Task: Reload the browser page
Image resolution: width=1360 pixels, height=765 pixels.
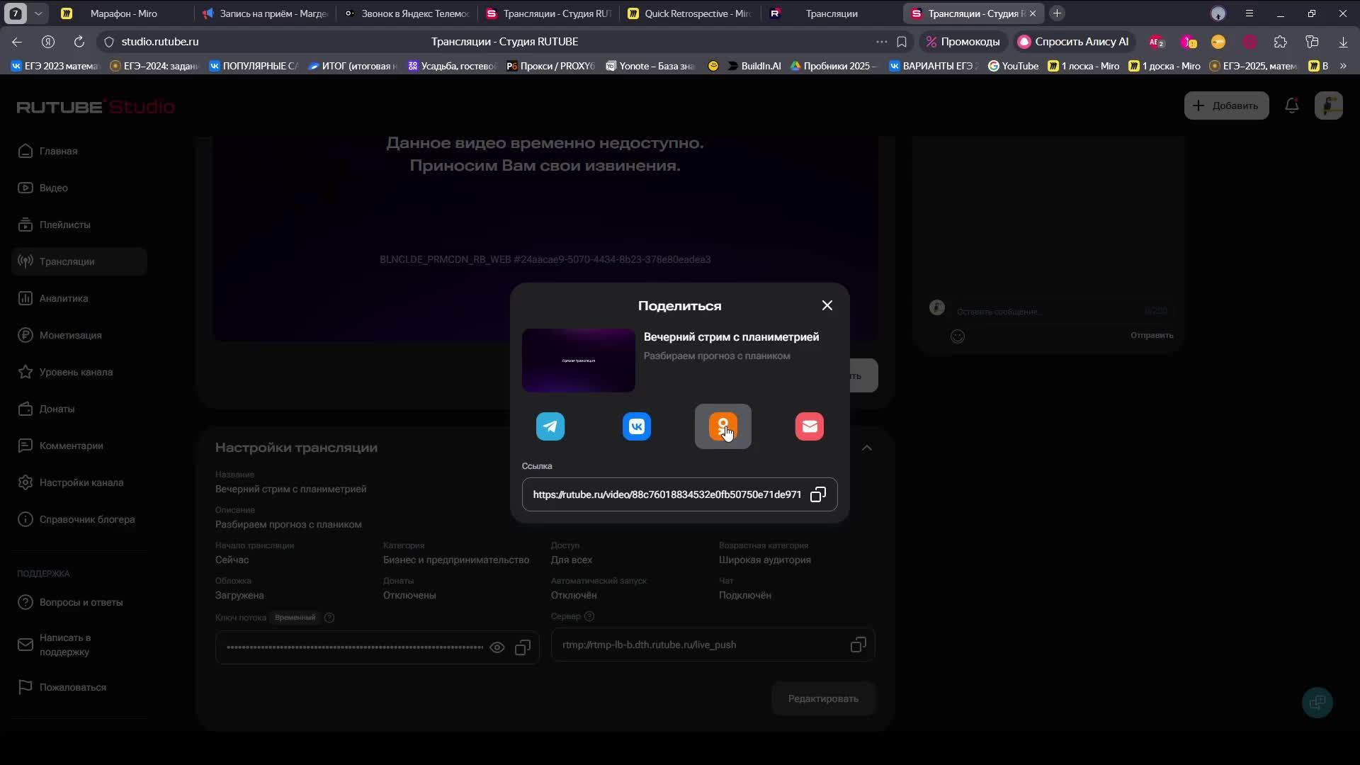Action: pyautogui.click(x=79, y=42)
